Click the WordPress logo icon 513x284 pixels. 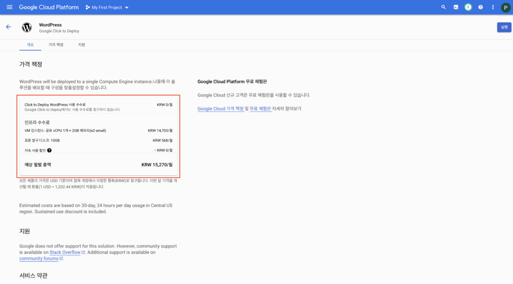(27, 28)
